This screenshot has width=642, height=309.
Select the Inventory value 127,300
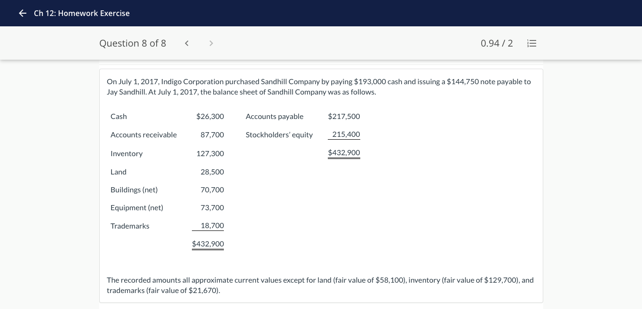pos(210,153)
